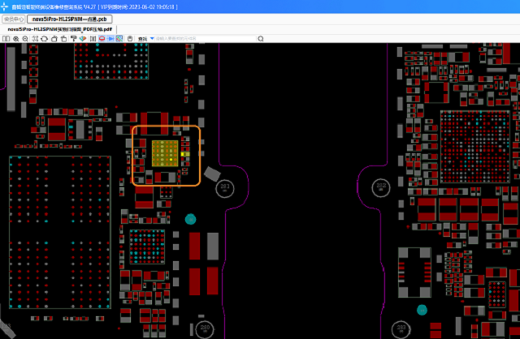Toggle the blue arrow tool button

pyautogui.click(x=110, y=38)
